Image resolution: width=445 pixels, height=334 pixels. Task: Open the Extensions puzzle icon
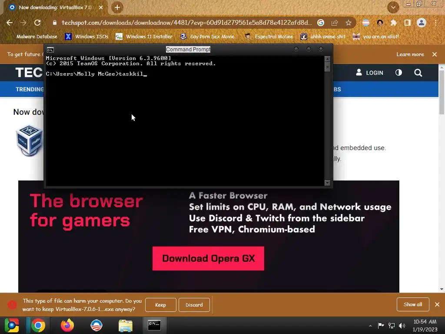[x=393, y=23]
